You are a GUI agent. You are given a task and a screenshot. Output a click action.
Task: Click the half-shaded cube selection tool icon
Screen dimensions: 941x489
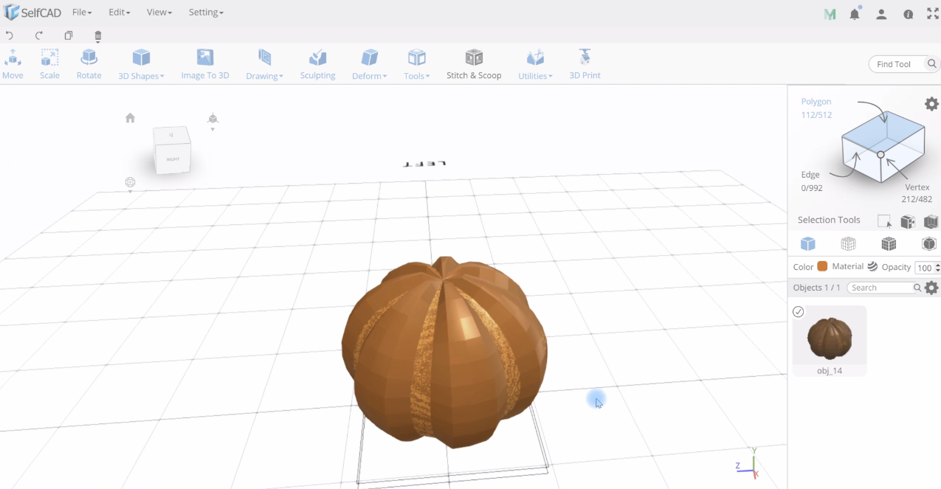pos(931,221)
